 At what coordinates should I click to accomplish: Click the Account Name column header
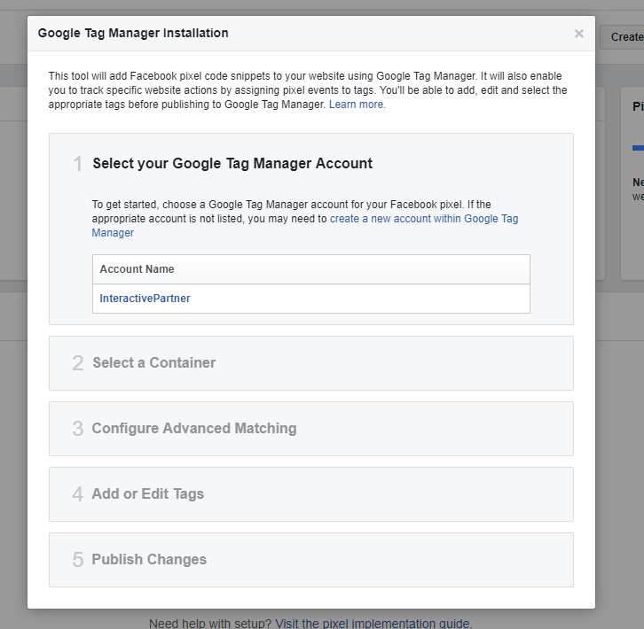[x=310, y=269]
